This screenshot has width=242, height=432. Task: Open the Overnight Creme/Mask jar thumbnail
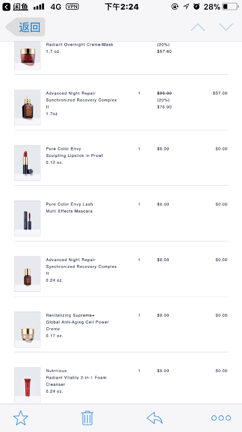click(27, 56)
